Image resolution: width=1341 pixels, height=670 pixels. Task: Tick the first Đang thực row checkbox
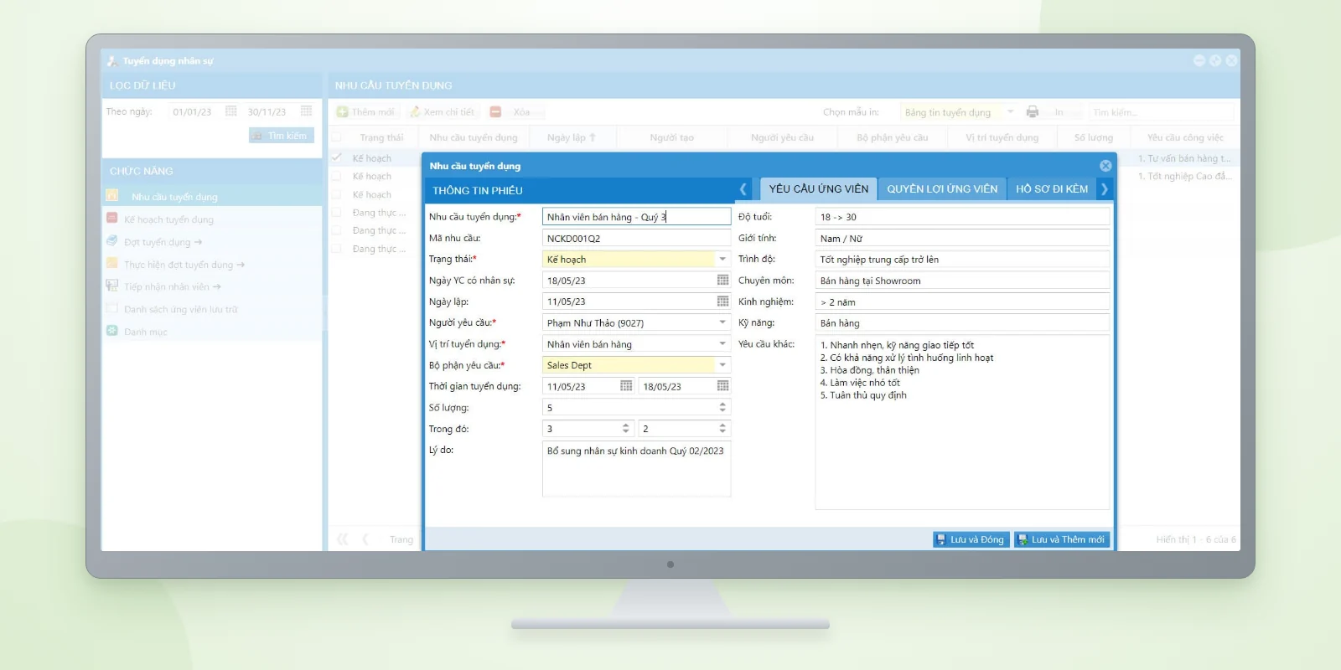point(336,213)
